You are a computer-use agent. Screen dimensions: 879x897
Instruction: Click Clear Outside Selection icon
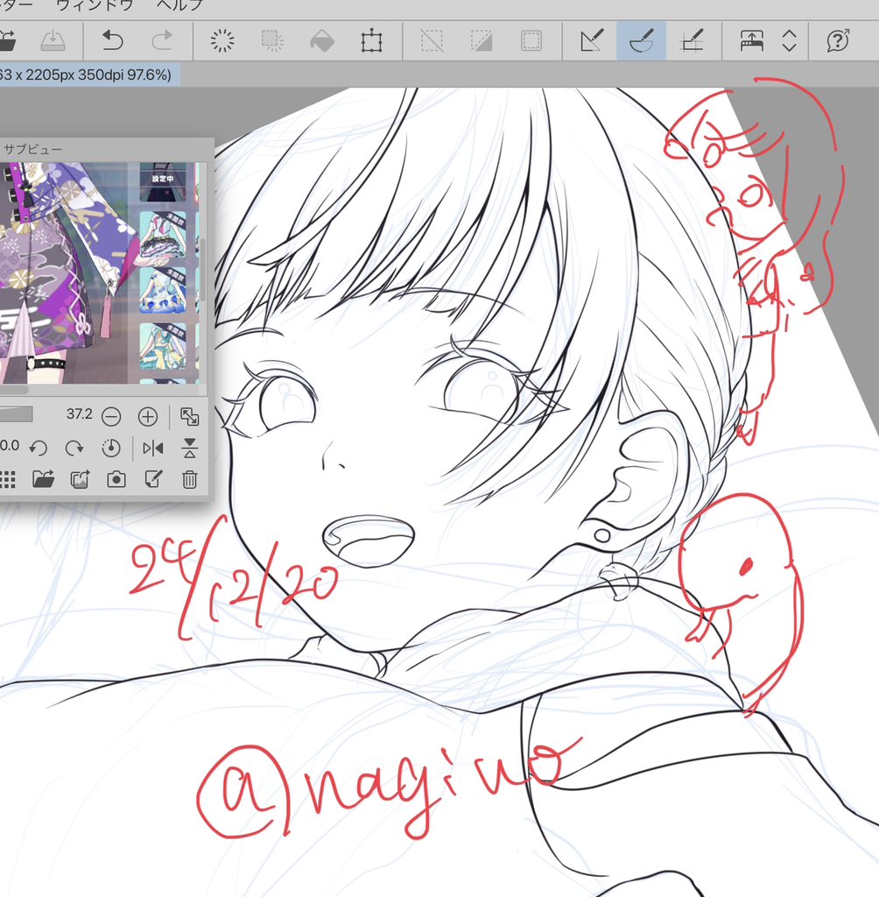coord(272,40)
